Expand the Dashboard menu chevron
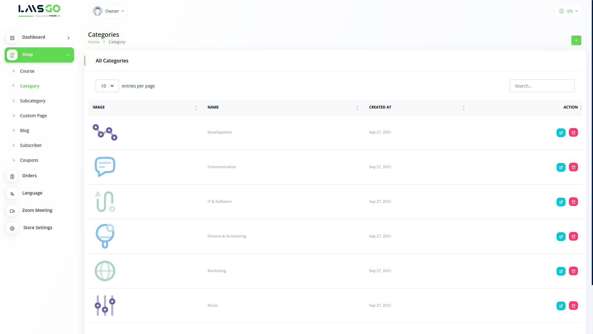 click(69, 38)
